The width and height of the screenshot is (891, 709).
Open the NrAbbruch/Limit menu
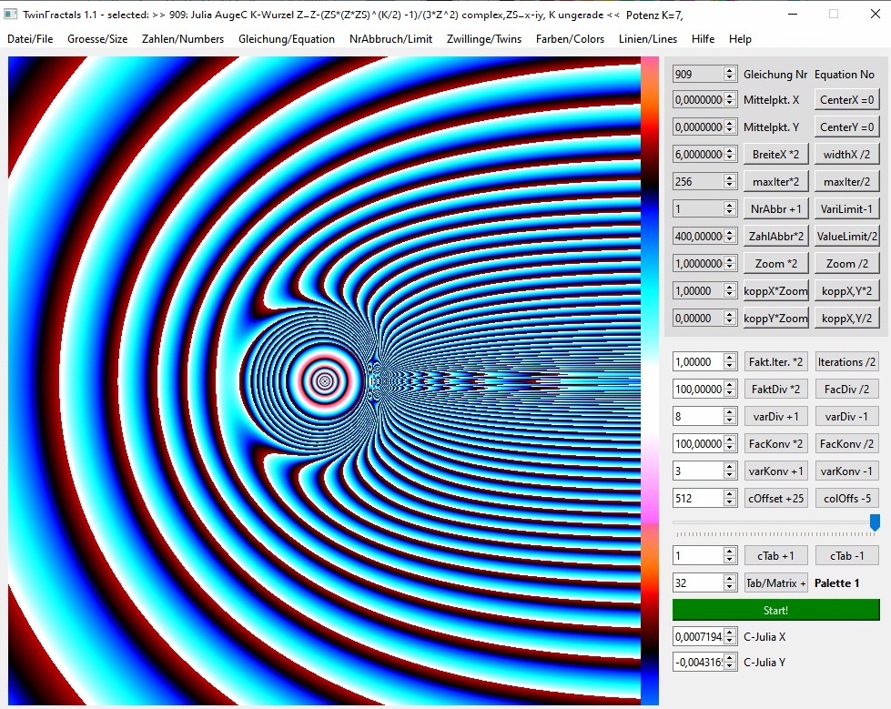pos(391,38)
